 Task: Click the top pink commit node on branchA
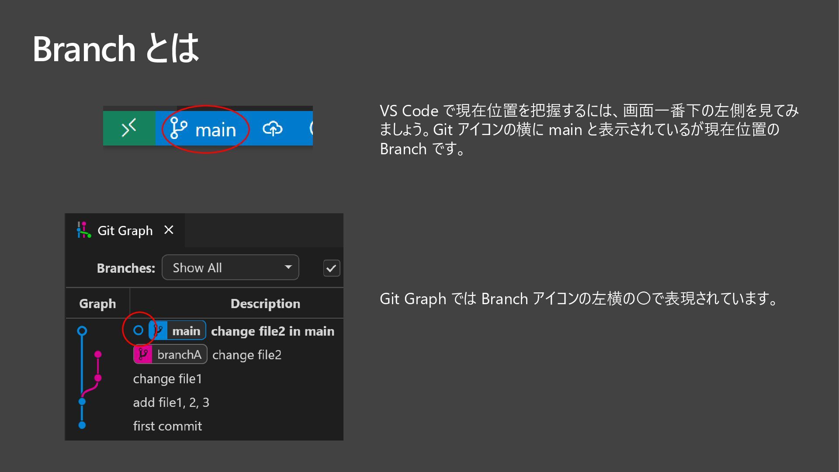tap(98, 354)
